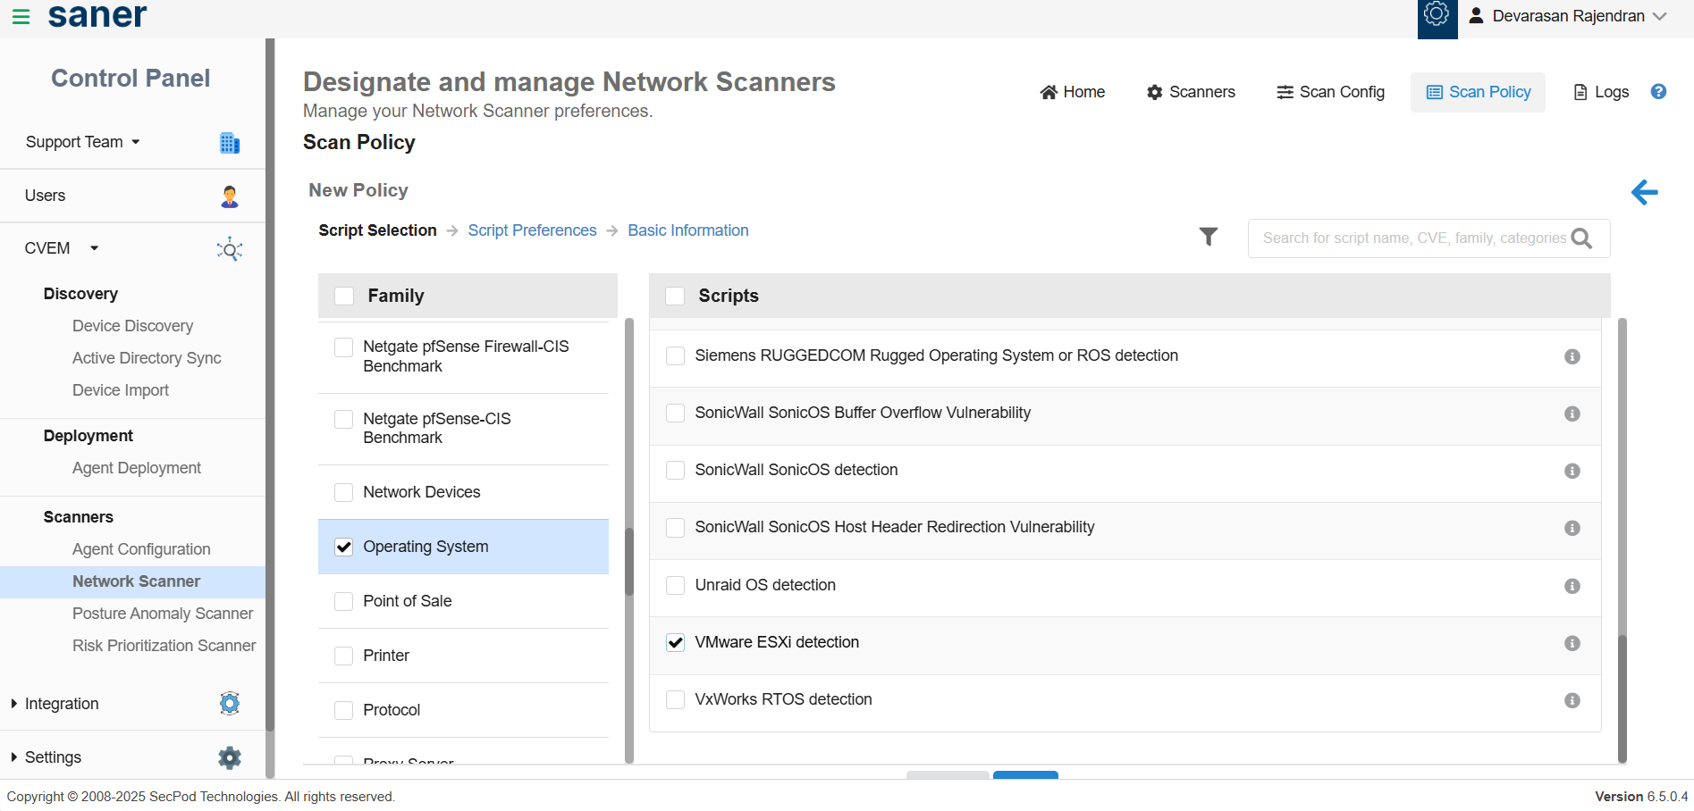Click the help question mark icon

point(1658,91)
